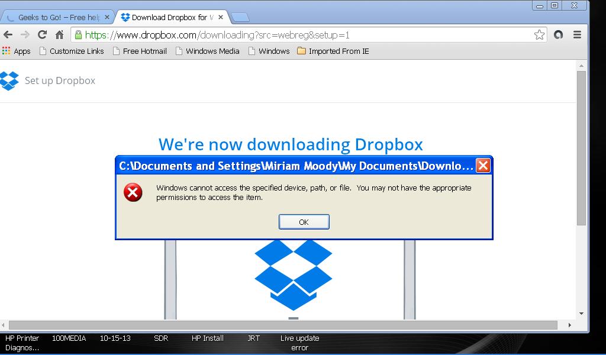Bookmark this page with the star icon

click(x=539, y=35)
